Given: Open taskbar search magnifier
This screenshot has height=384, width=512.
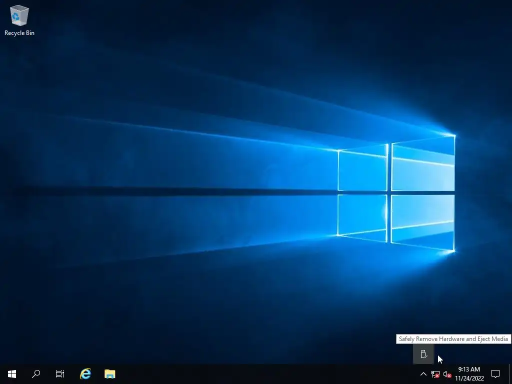Looking at the screenshot, I should 36,374.
